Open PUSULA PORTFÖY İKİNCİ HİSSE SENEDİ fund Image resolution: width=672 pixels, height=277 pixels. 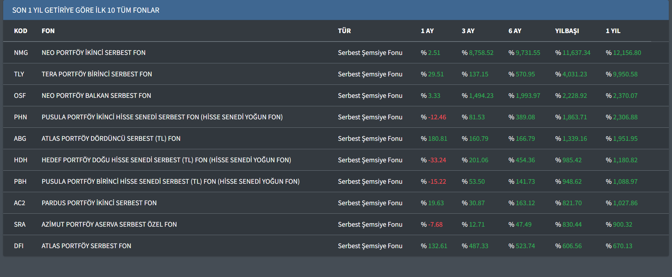tap(162, 117)
